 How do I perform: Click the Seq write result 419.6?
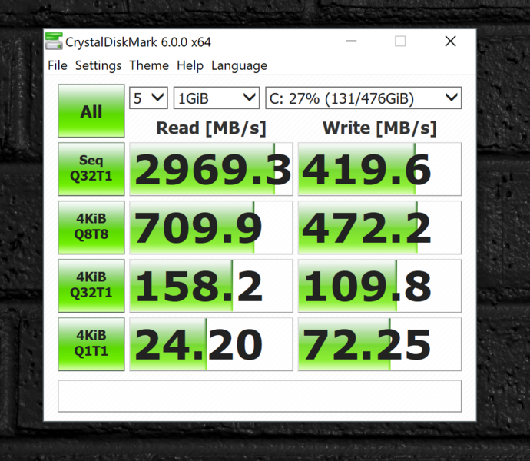coord(379,169)
